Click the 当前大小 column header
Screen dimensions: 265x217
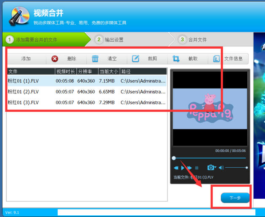(109, 72)
